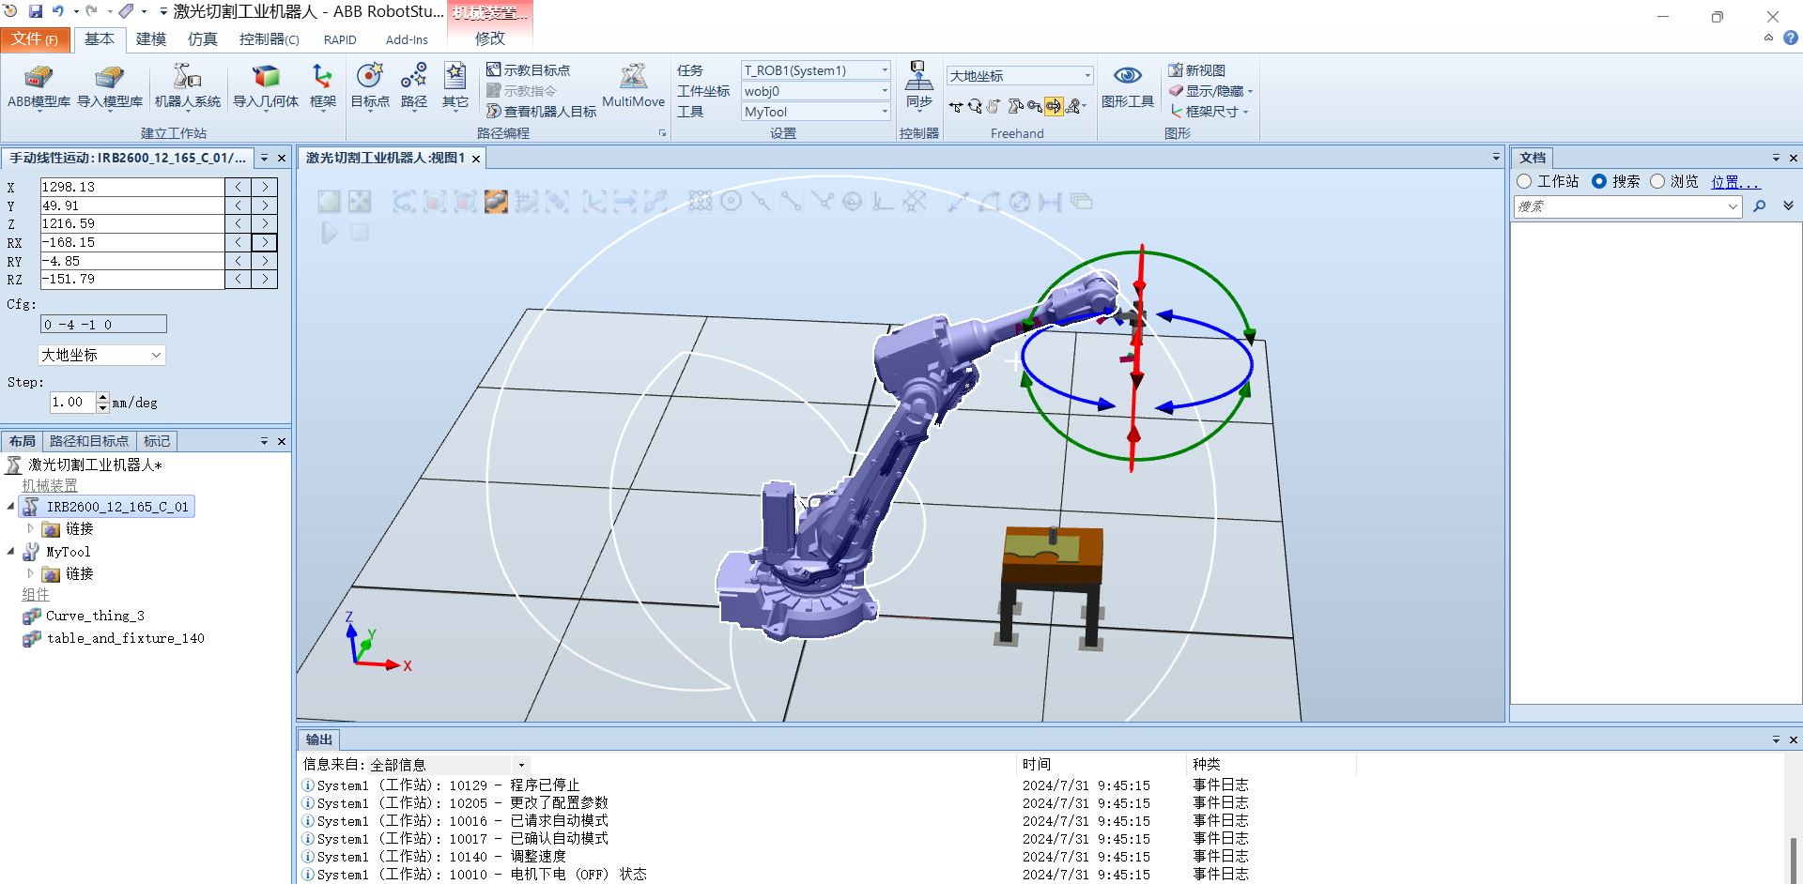Open the 框架尺寸 dropdown
This screenshot has height=884, width=1803.
pyautogui.click(x=1210, y=112)
